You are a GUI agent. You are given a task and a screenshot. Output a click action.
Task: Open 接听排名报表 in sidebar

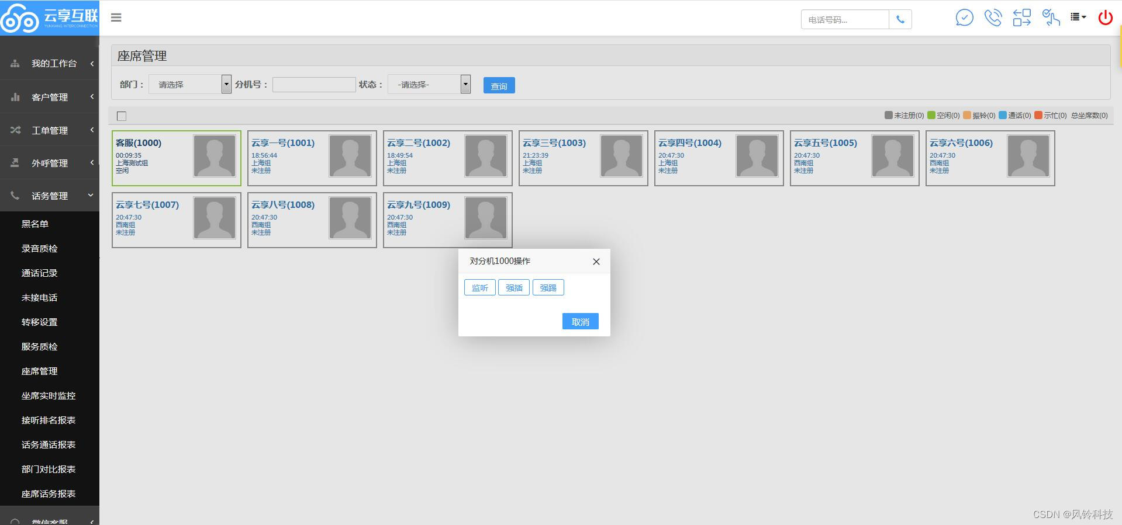point(49,420)
